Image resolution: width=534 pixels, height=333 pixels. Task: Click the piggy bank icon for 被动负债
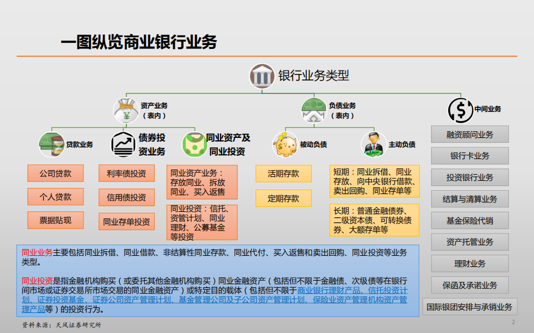285,143
